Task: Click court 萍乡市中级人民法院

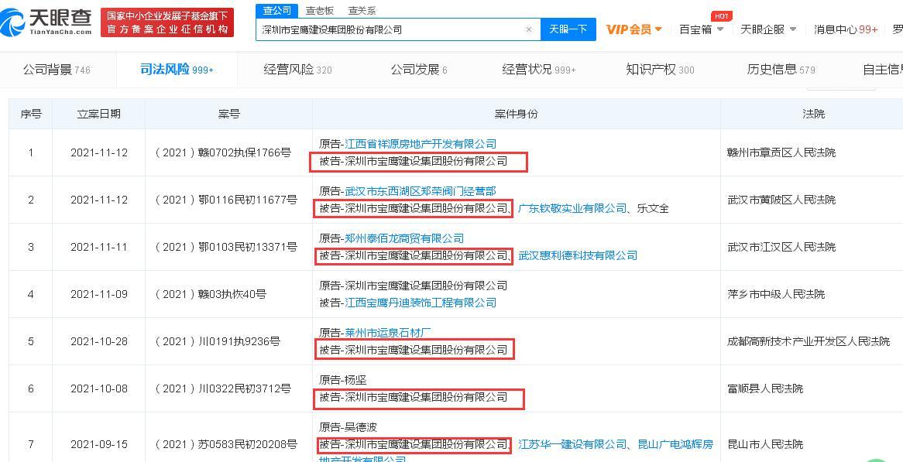Action: point(776,295)
